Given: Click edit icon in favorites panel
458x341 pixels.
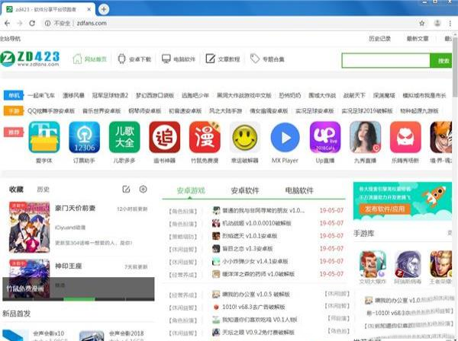Looking at the screenshot, I should [x=126, y=190].
